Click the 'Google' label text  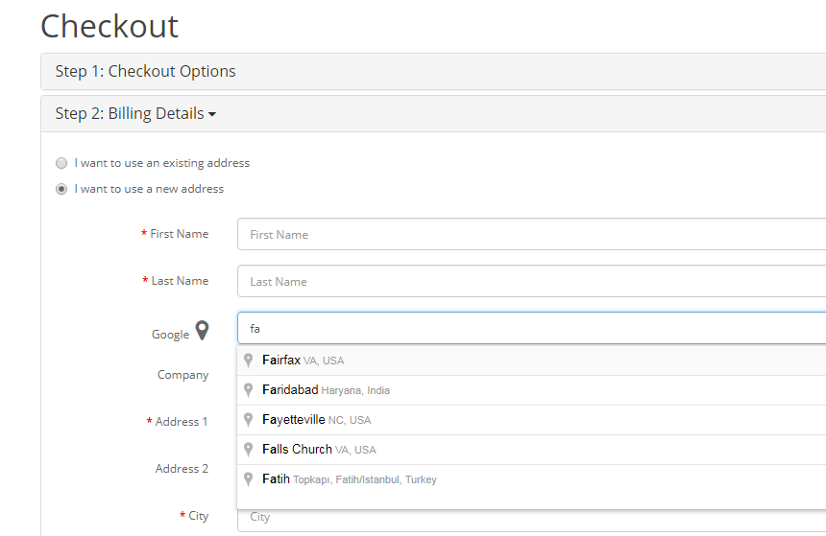[x=170, y=335]
